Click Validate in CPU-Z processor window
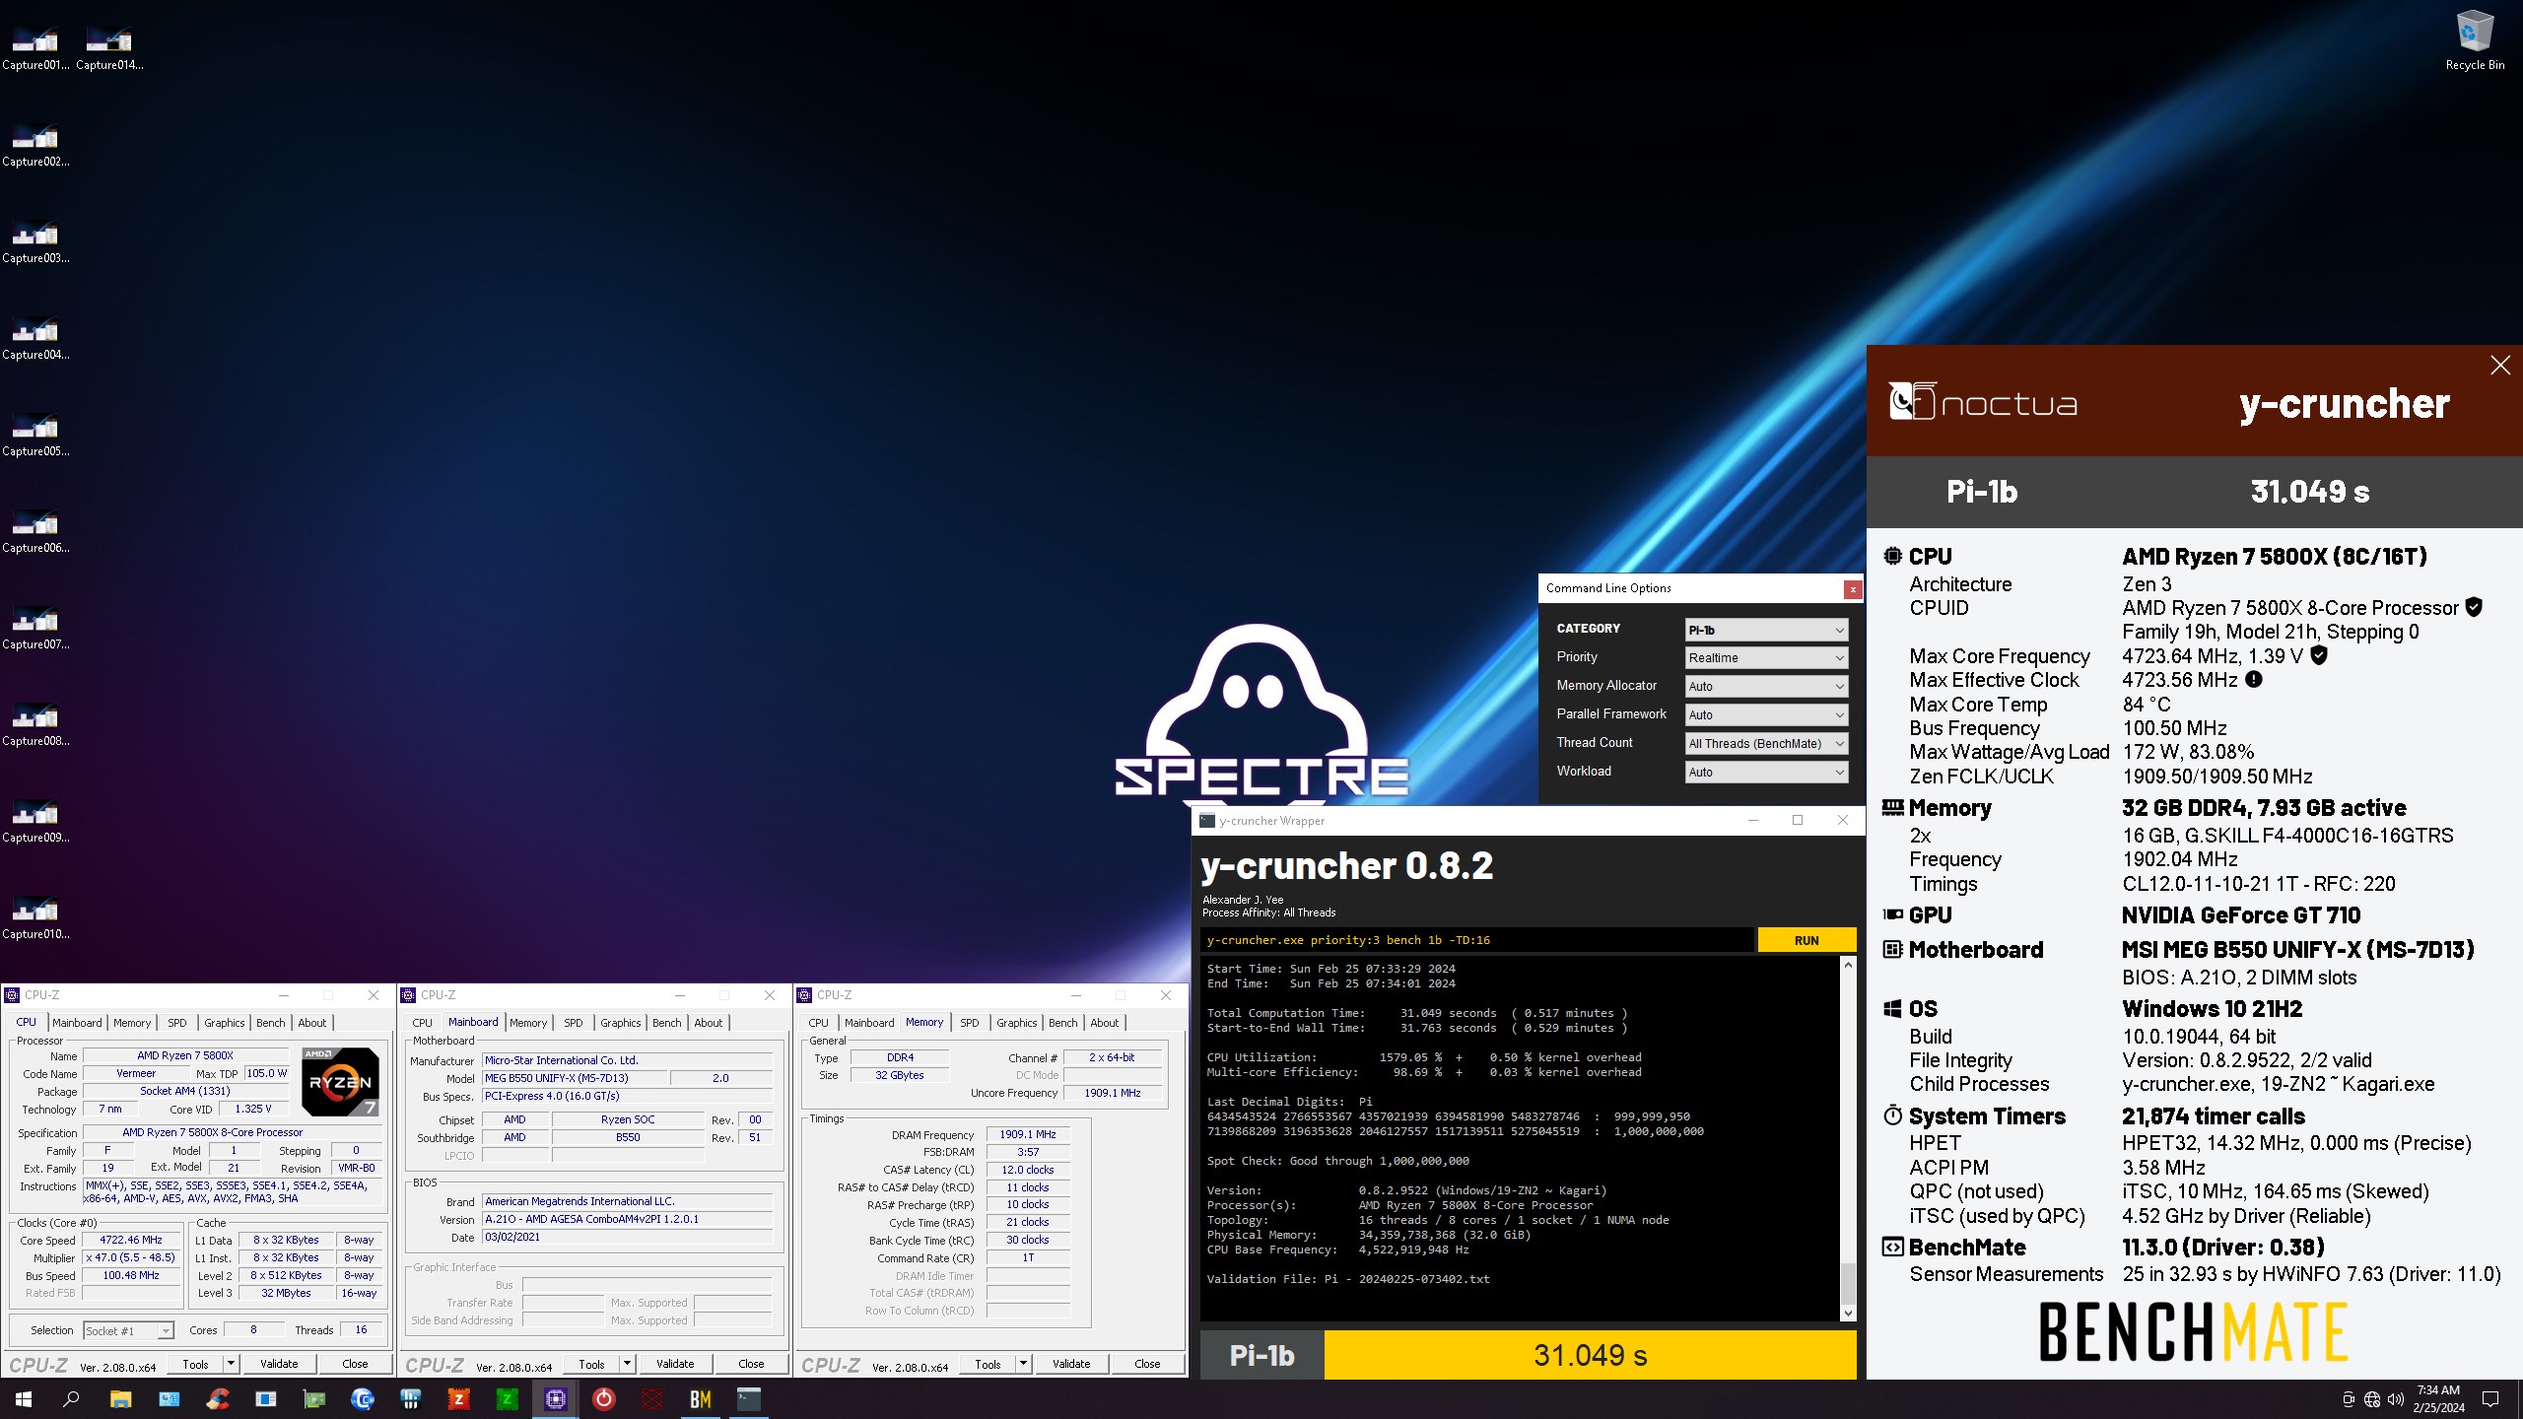Viewport: 2523px width, 1419px height. (x=279, y=1364)
